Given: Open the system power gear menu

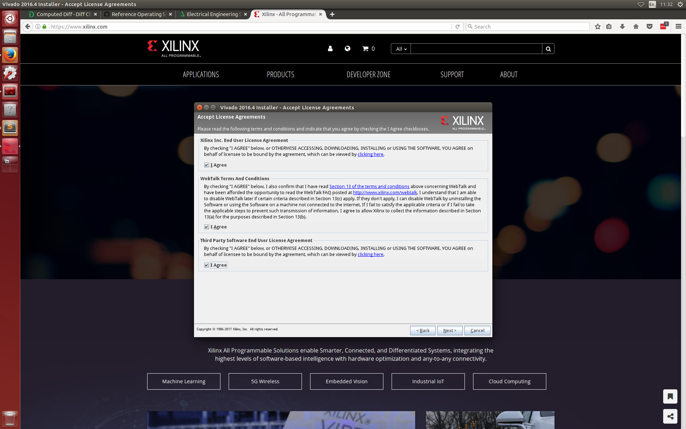Looking at the screenshot, I should click(680, 4).
